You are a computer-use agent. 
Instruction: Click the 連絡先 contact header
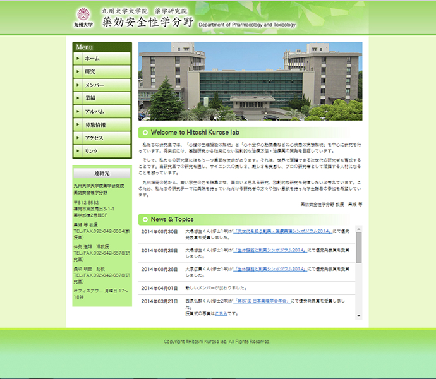click(x=102, y=173)
